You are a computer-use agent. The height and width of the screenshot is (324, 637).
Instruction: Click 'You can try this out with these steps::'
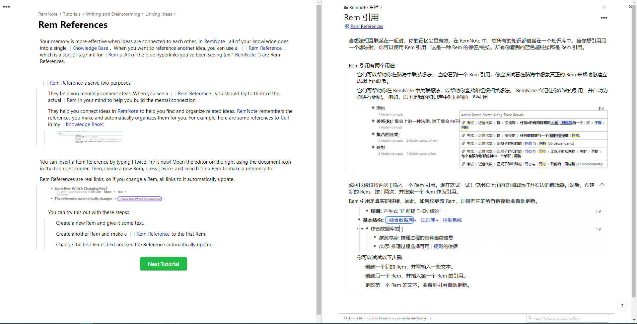[x=89, y=212]
